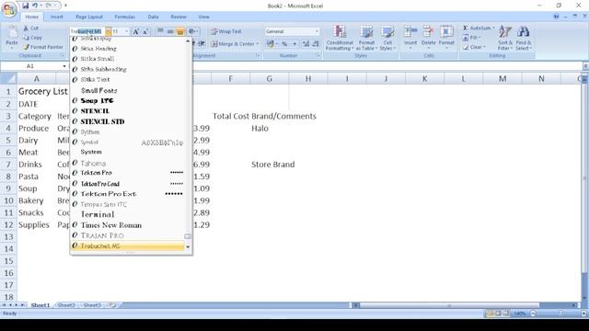Click the Select All corner of the grid
The width and height of the screenshot is (589, 331).
pos(8,78)
